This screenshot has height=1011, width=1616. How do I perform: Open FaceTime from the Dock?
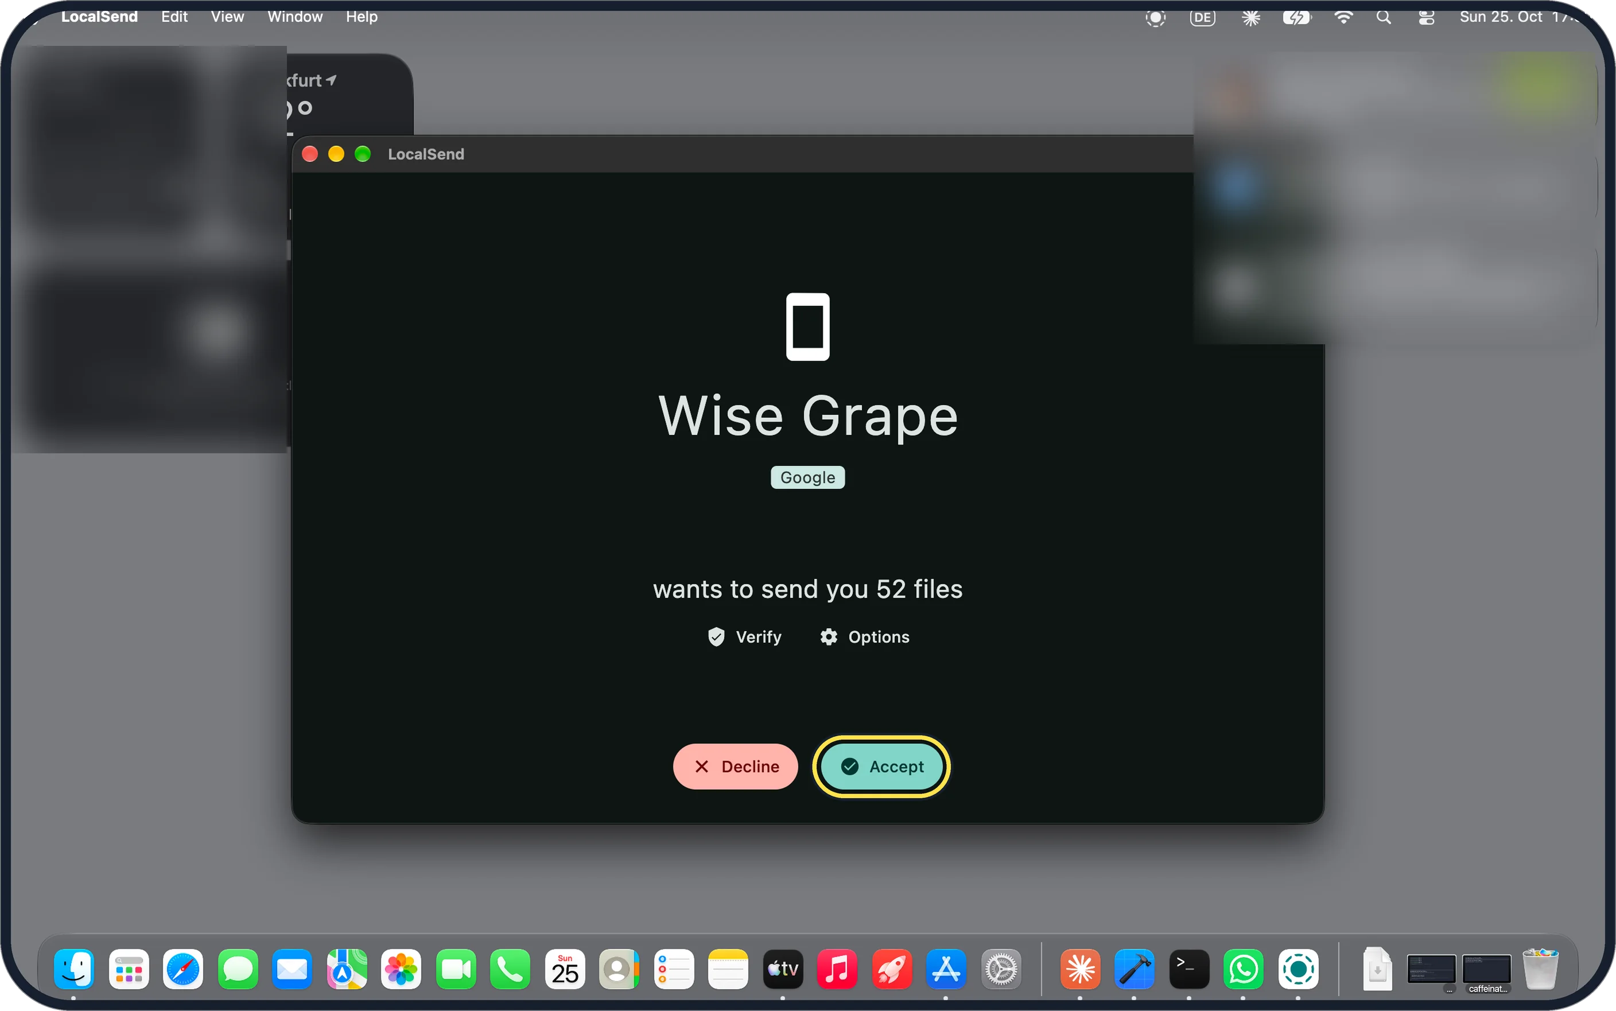(x=456, y=969)
